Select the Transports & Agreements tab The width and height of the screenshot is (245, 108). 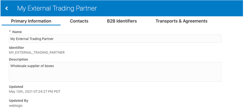pyautogui.click(x=181, y=21)
